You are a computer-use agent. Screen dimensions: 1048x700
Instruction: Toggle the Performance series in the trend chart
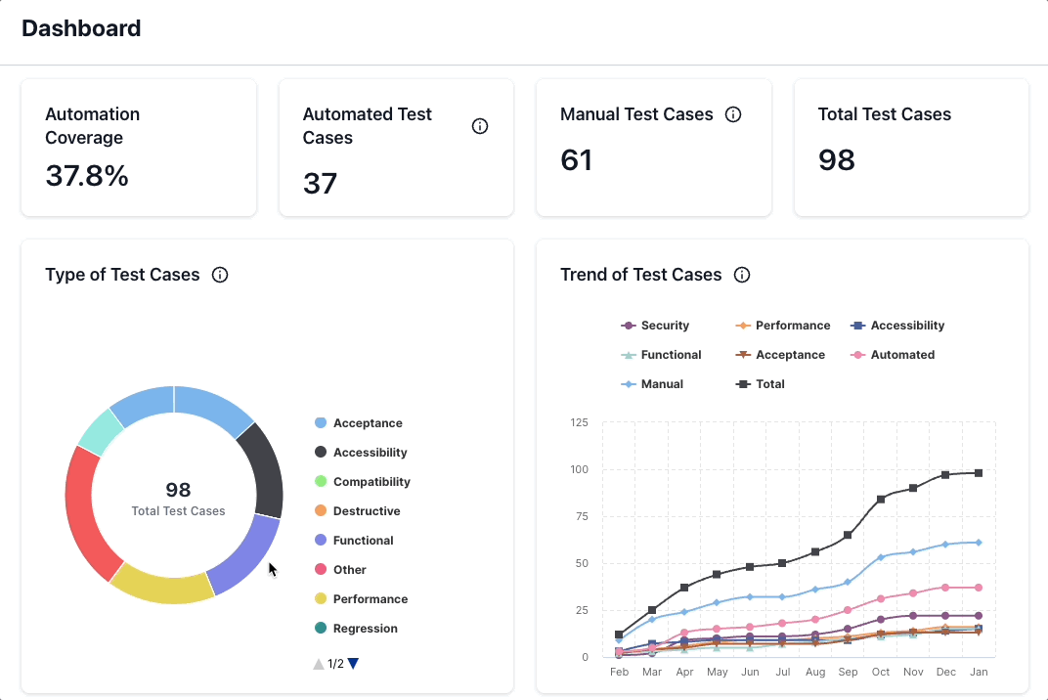(x=742, y=325)
